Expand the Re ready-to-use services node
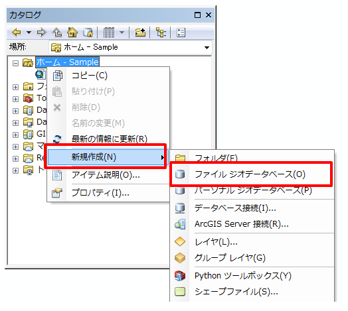This screenshot has height=311, width=348. (x=15, y=158)
